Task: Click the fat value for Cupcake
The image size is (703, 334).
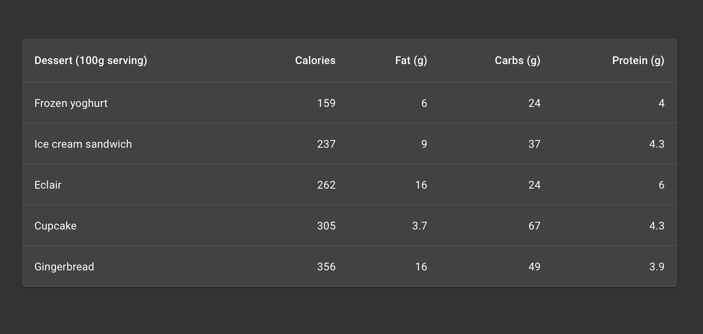Action: [x=419, y=226]
